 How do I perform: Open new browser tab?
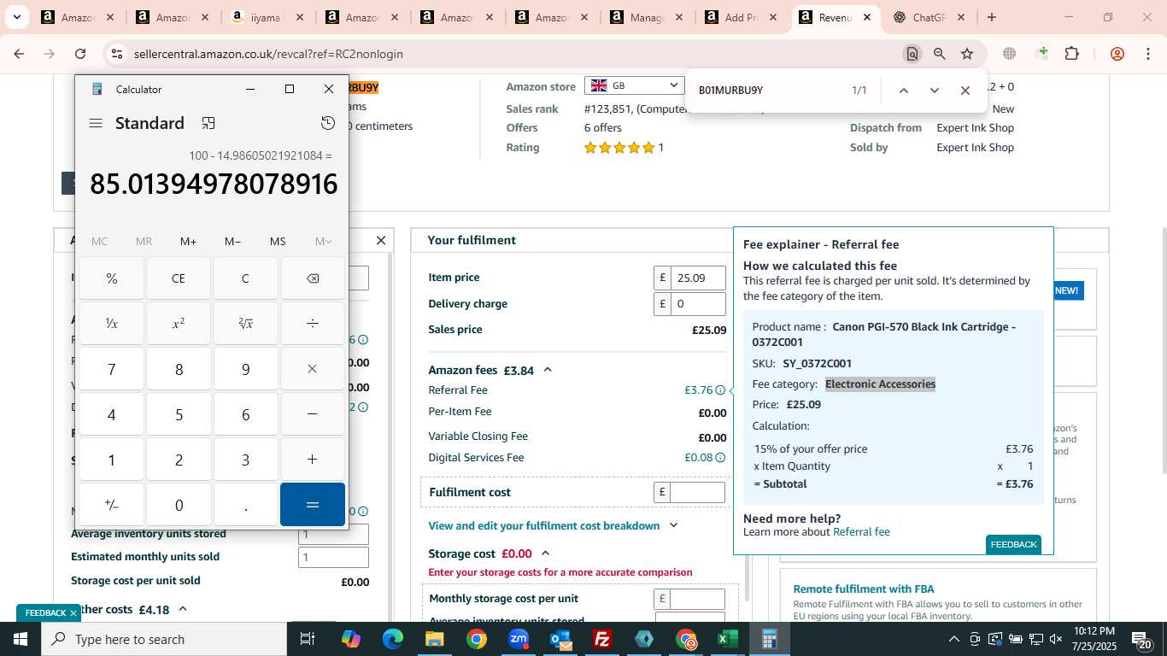(x=992, y=17)
